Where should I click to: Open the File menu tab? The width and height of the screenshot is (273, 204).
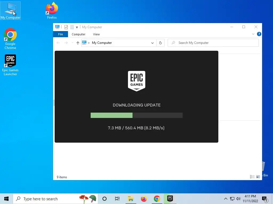61,34
